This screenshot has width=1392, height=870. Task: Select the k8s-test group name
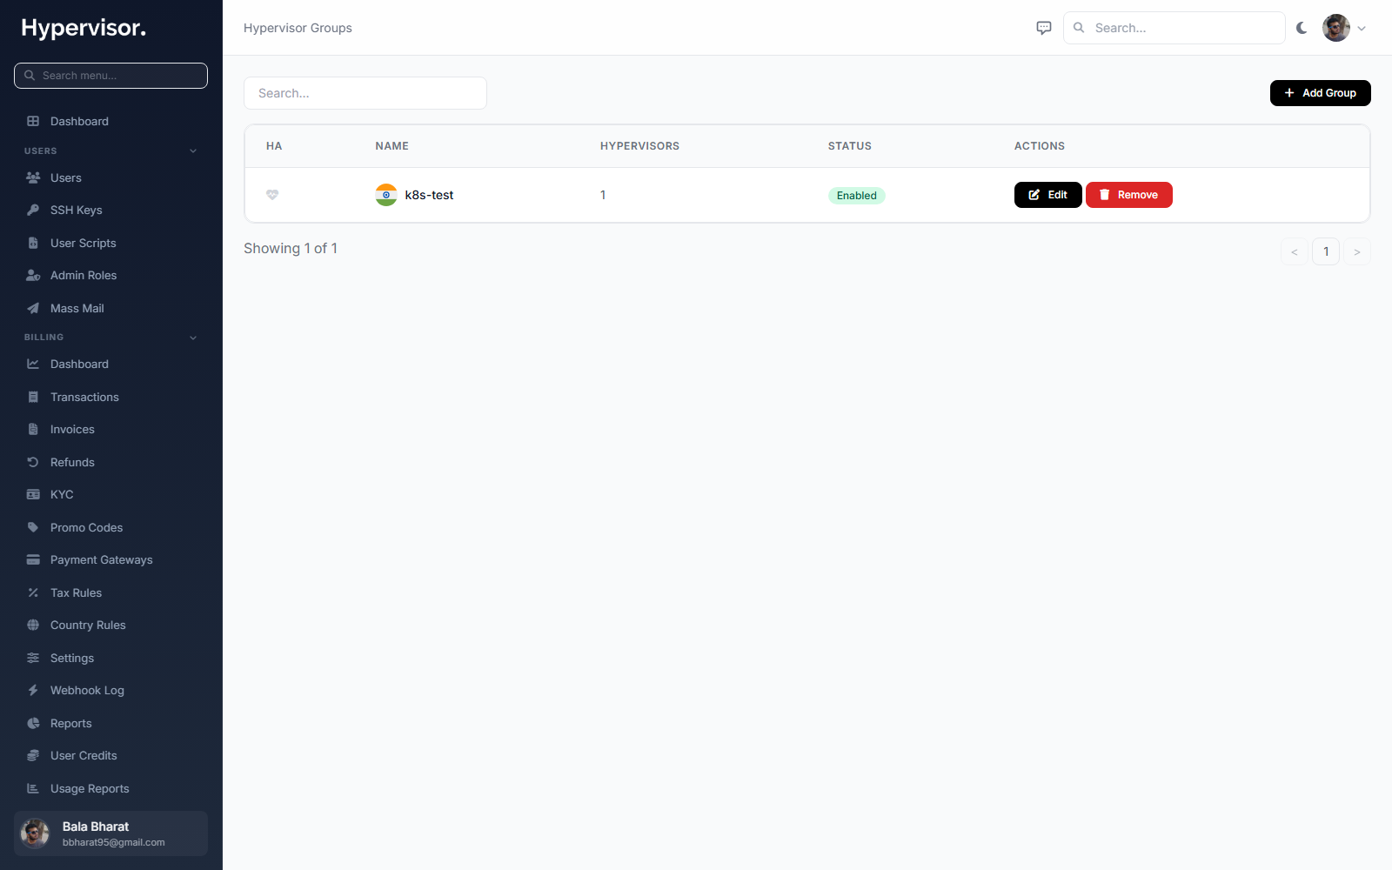(429, 195)
